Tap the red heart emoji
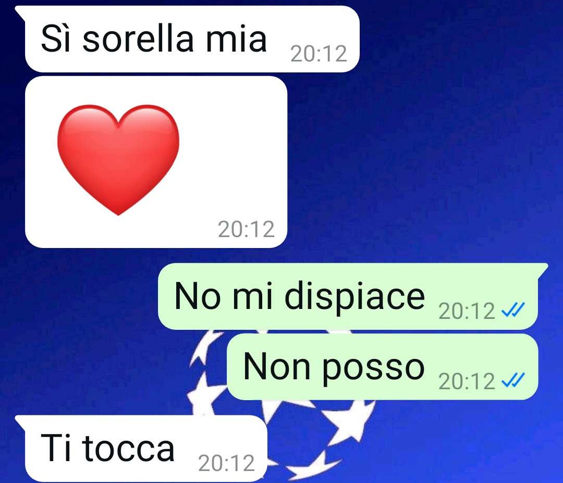Image resolution: width=563 pixels, height=483 pixels. point(118,159)
